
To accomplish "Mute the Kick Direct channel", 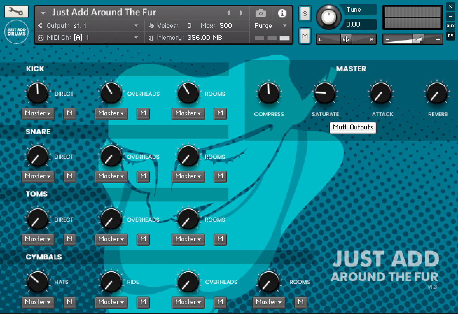I will click(70, 113).
